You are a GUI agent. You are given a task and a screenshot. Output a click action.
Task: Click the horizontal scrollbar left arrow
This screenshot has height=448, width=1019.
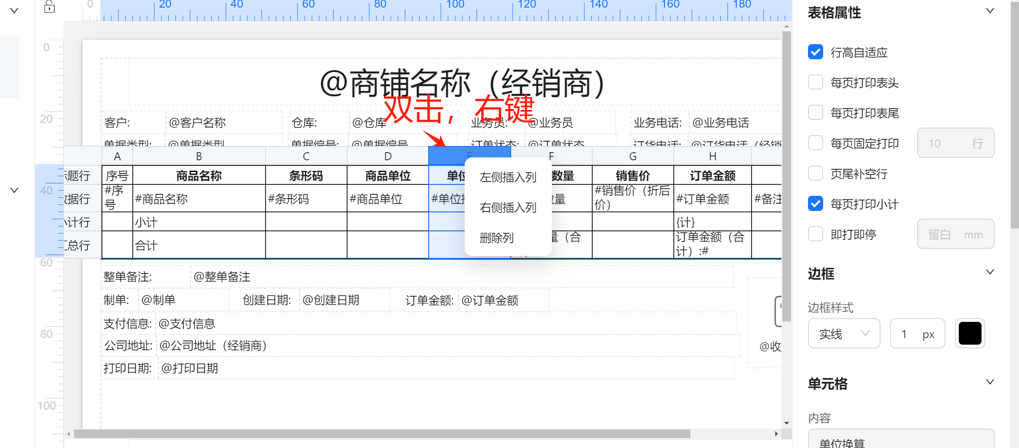(x=69, y=434)
